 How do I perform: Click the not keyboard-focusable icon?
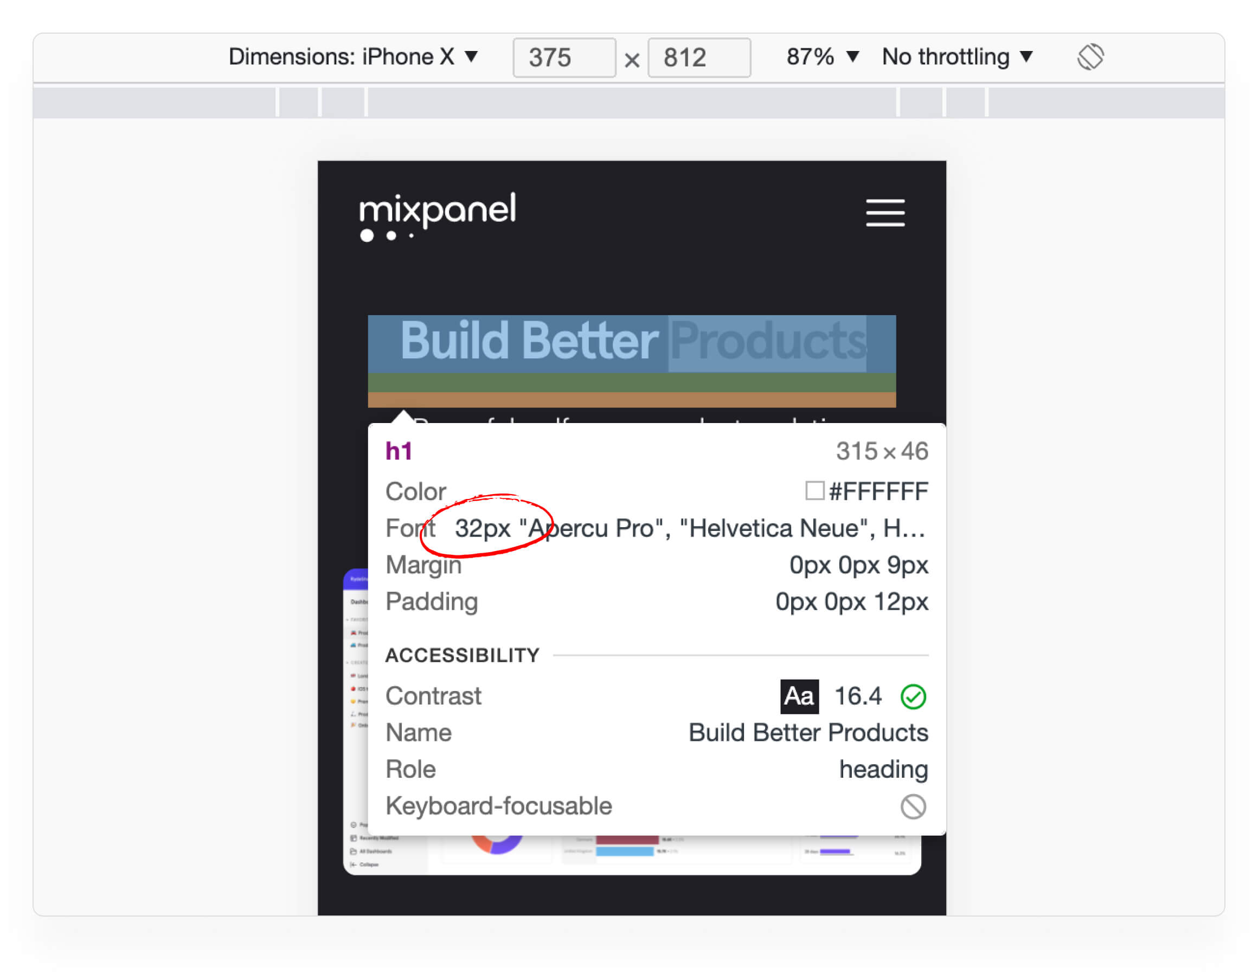[913, 806]
